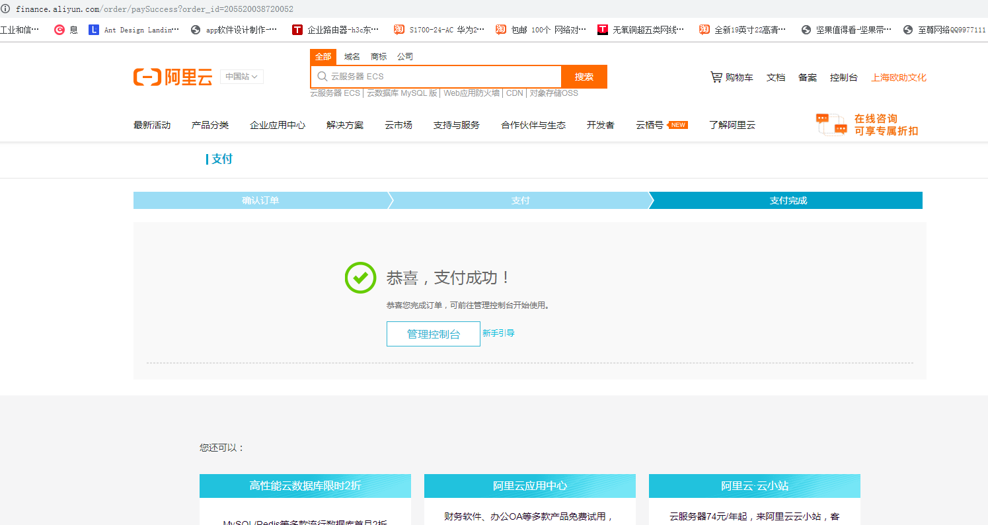The width and height of the screenshot is (988, 525).
Task: Open the 企业应用中心 menu
Action: click(x=278, y=125)
